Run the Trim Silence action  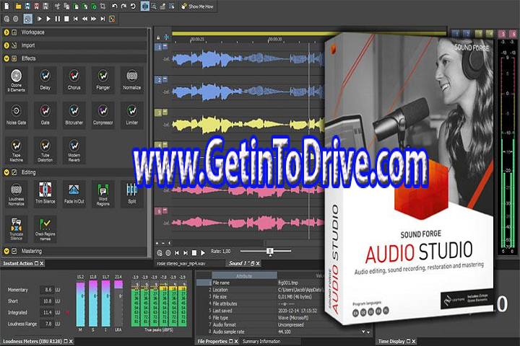pos(45,194)
